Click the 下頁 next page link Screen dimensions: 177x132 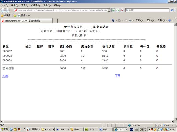coord(117,76)
